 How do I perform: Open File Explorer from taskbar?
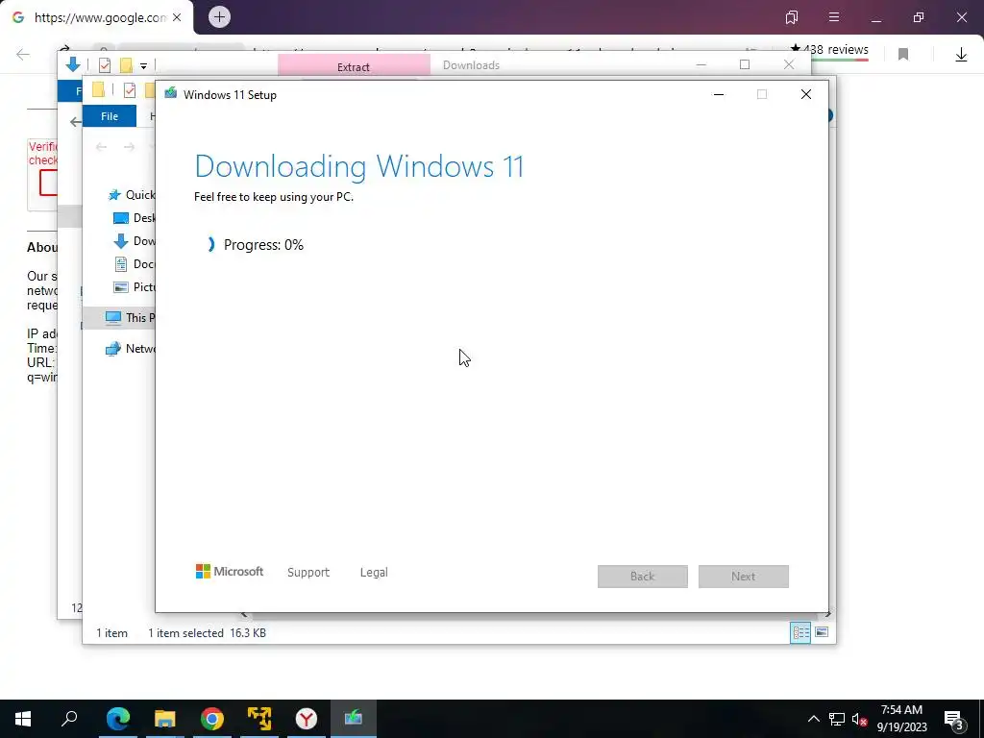[x=164, y=719]
